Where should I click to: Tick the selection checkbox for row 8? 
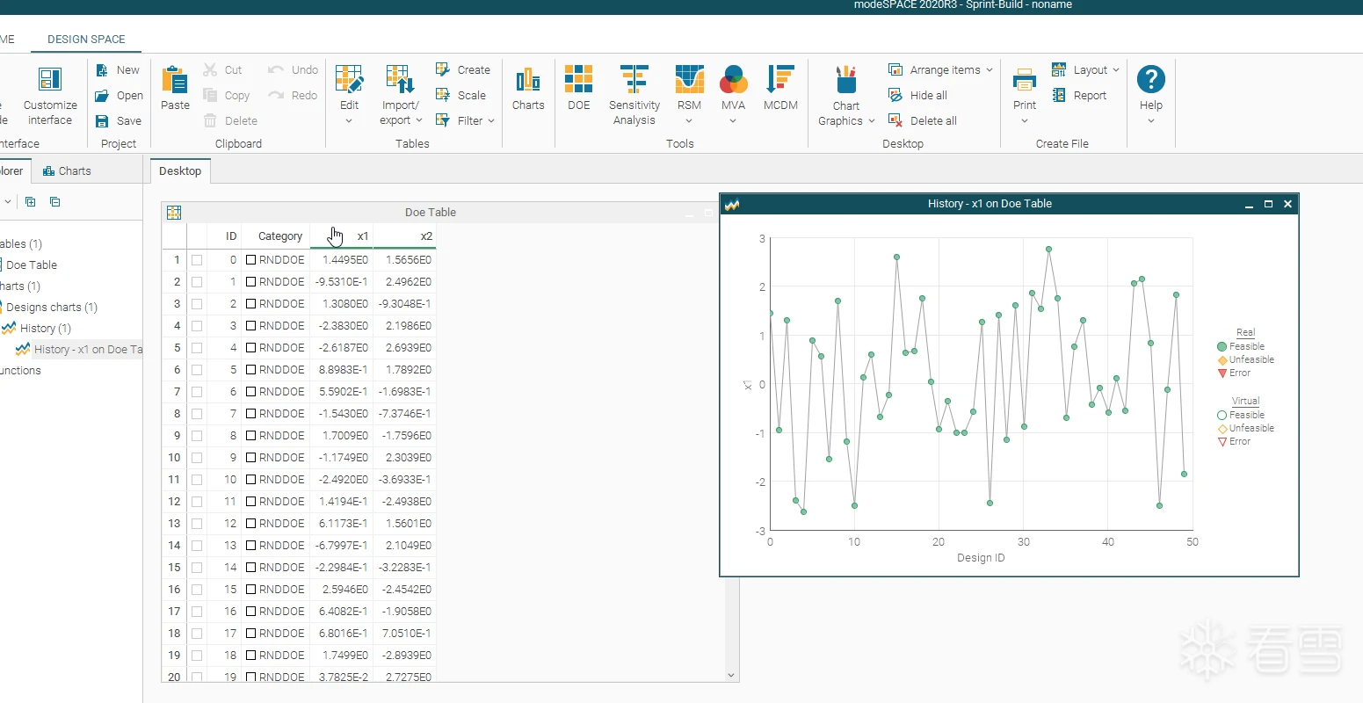pyautogui.click(x=197, y=414)
